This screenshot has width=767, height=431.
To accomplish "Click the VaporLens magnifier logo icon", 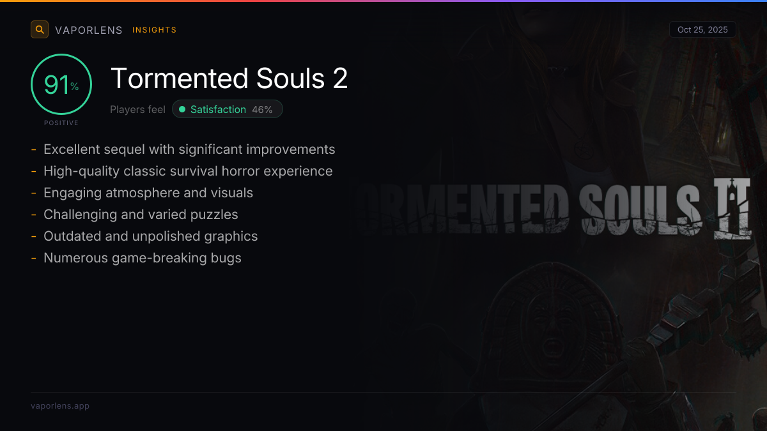I will point(40,29).
